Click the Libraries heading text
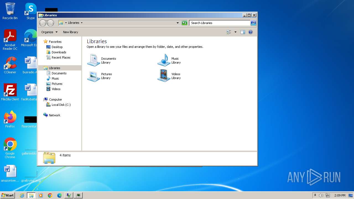354x199 pixels. (97, 41)
